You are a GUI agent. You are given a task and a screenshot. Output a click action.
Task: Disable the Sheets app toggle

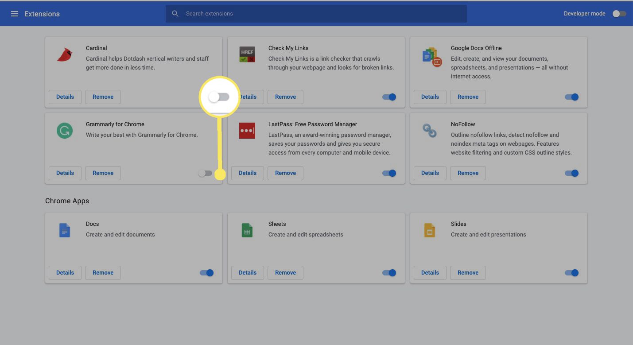point(389,273)
